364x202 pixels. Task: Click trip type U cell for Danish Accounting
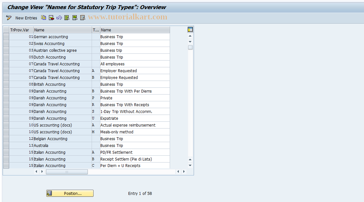tap(96, 118)
